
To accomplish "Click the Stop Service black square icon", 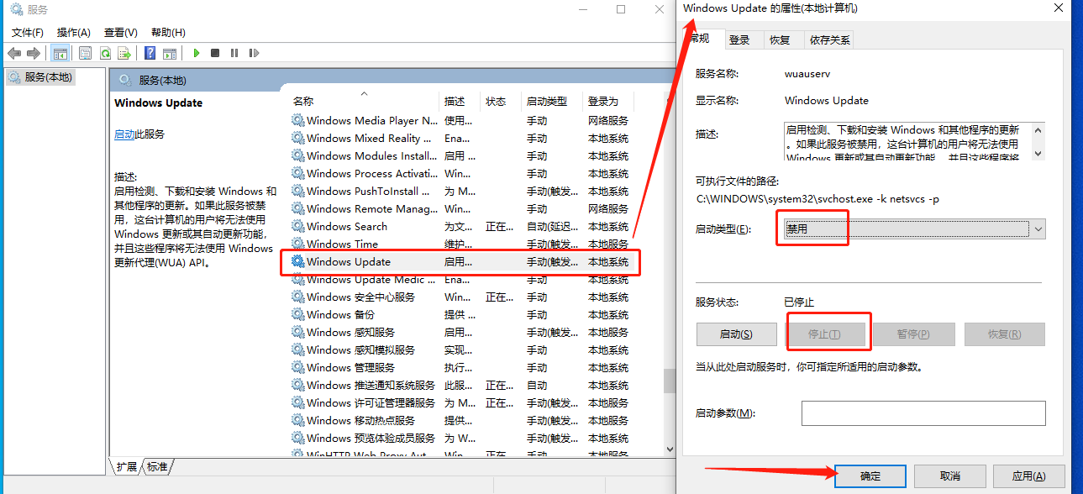I will pos(217,53).
